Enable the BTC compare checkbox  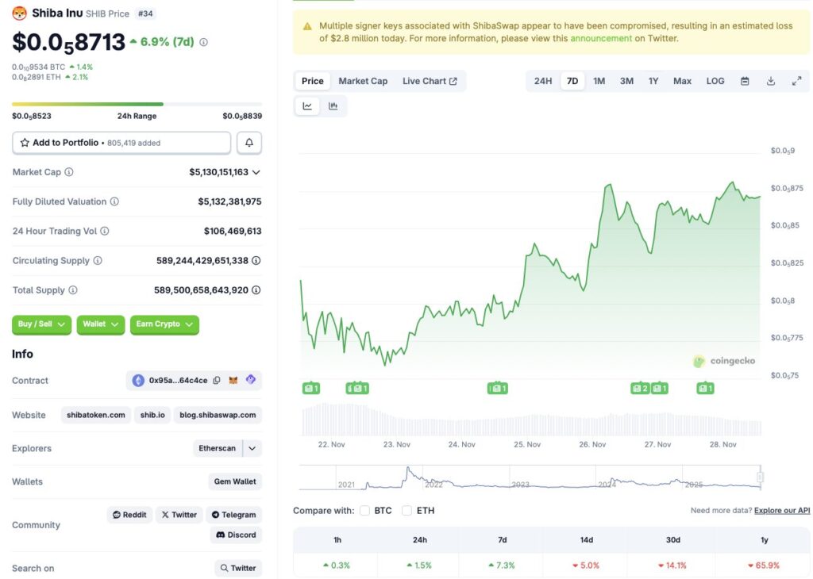tap(364, 511)
